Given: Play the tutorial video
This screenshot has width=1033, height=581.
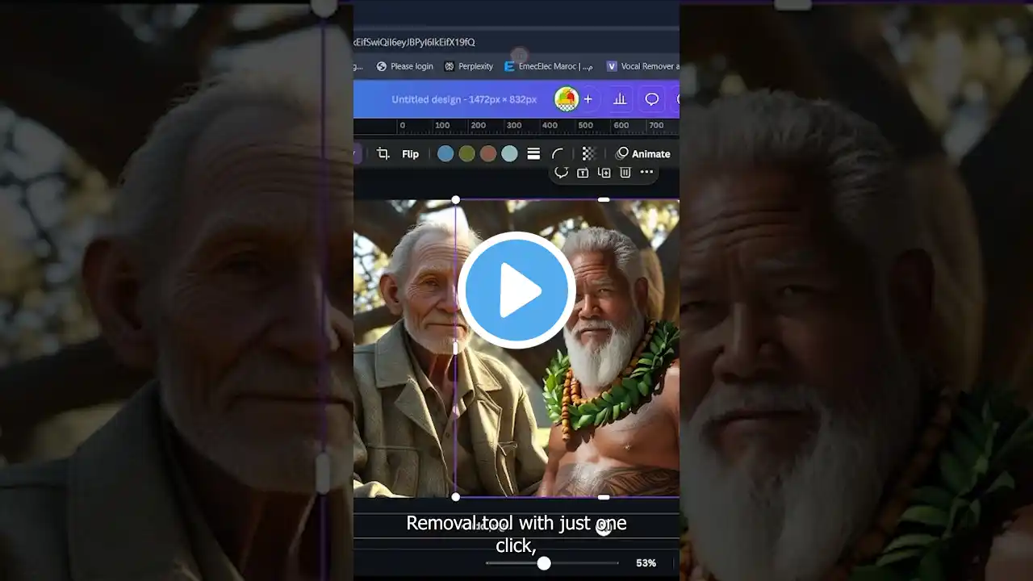Looking at the screenshot, I should click(x=516, y=290).
